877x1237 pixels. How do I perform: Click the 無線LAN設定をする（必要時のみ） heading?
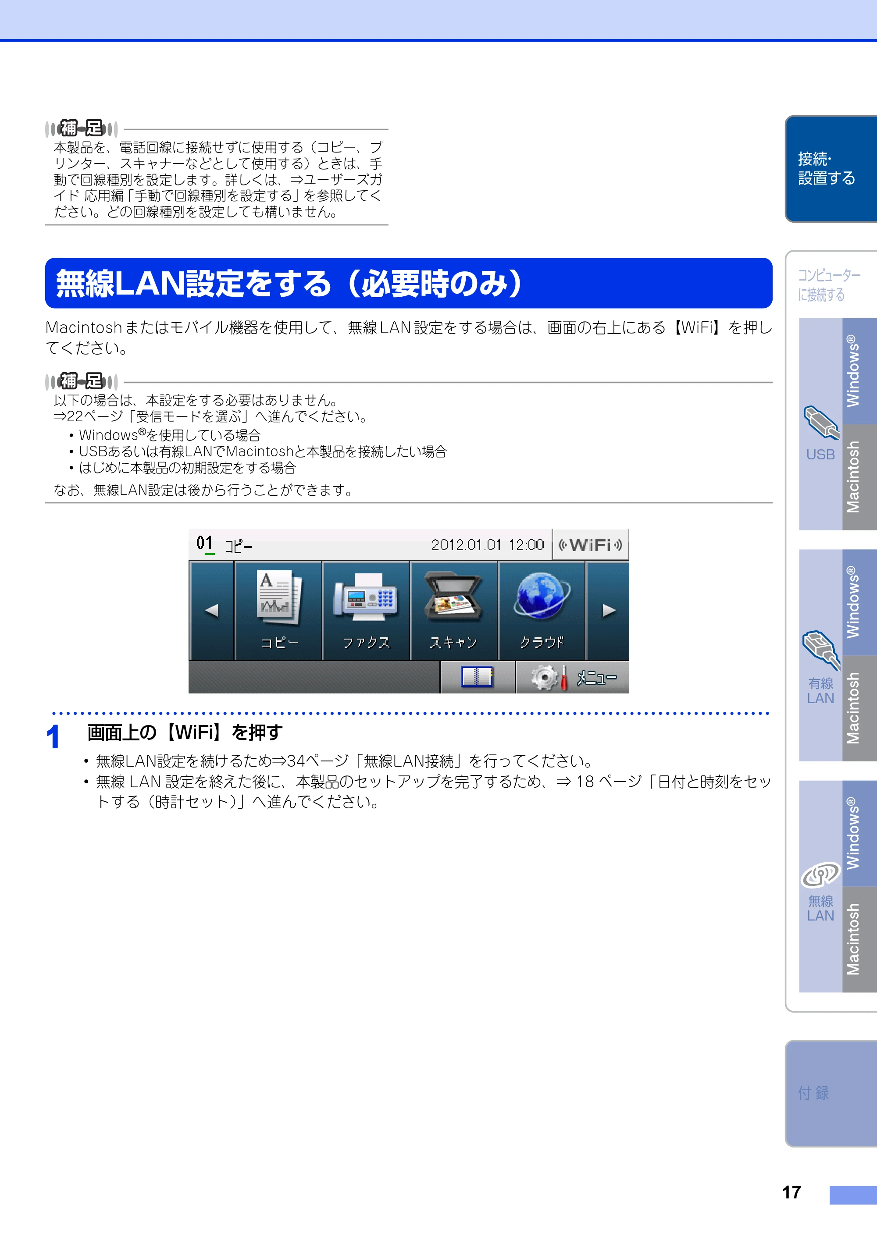coord(408,283)
